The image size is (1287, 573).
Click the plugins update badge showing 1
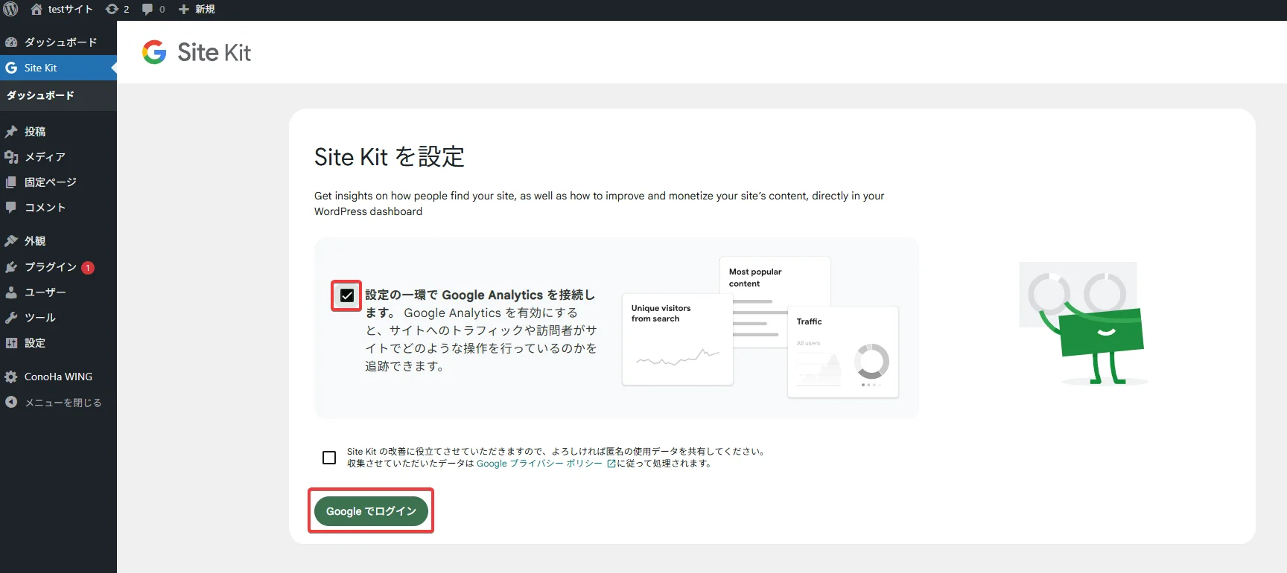pyautogui.click(x=88, y=268)
